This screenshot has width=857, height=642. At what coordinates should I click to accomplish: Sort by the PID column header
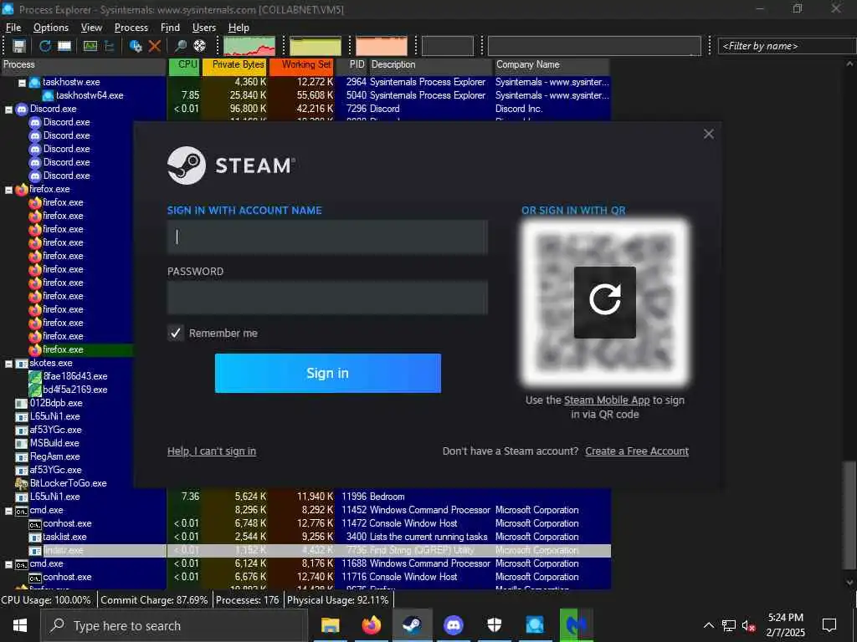[352, 64]
